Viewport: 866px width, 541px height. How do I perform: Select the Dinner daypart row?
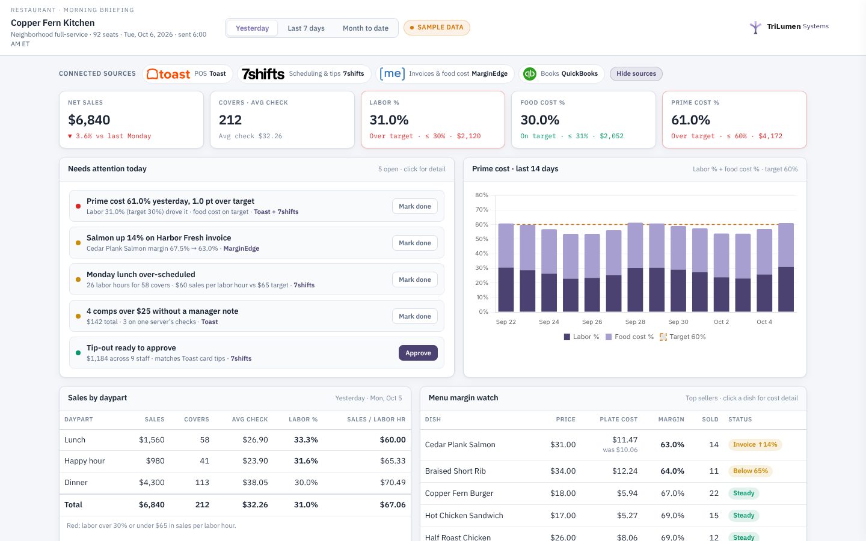coord(235,483)
